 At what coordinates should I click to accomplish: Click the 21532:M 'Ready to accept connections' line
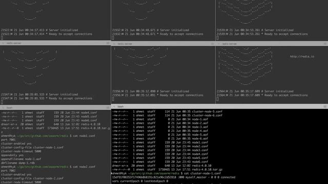click(x=157, y=34)
